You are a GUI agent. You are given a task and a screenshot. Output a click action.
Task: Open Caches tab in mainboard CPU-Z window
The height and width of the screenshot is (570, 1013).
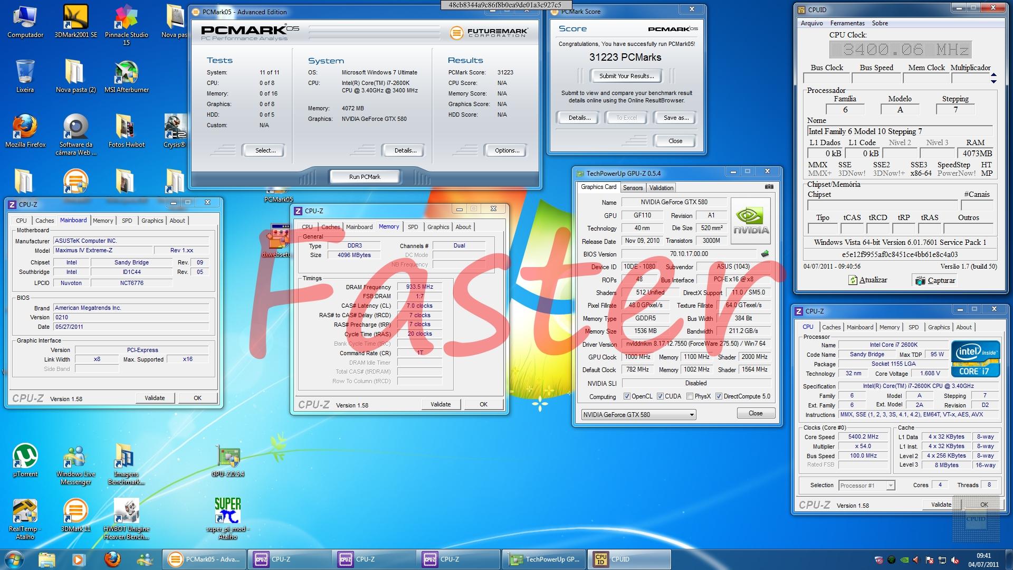pyautogui.click(x=44, y=221)
